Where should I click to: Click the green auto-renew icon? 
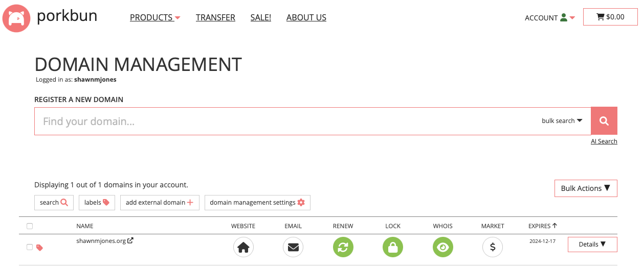point(343,248)
